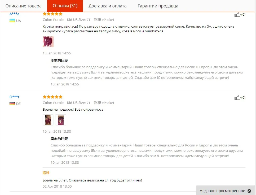The image size is (256, 195).
Task: Expand the recently viewed panel arrow
Action: pos(249,191)
